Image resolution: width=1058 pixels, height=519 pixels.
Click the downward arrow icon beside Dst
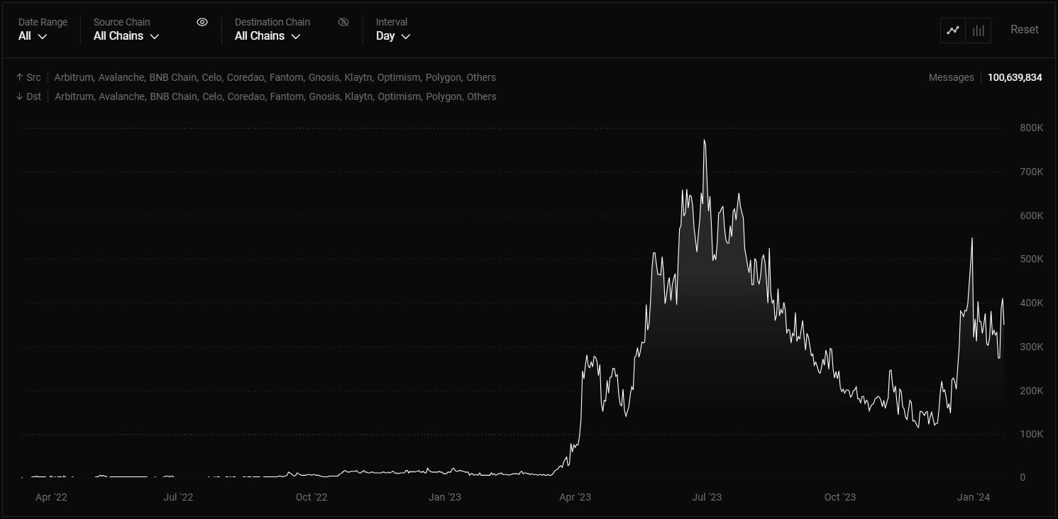point(19,96)
